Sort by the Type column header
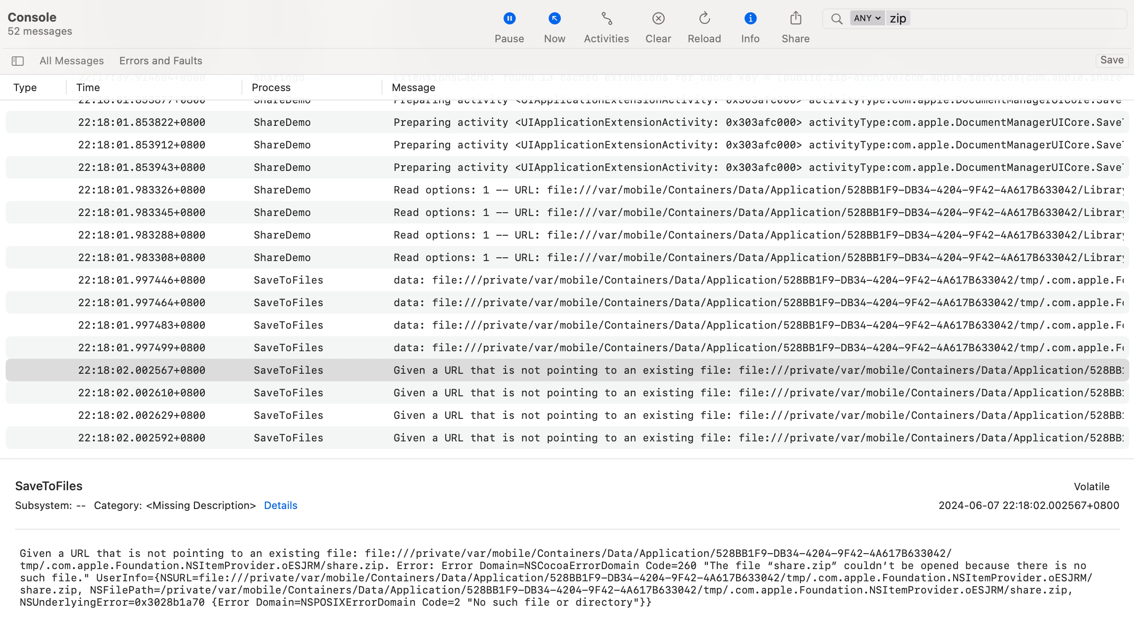Image resolution: width=1134 pixels, height=617 pixels. 25,88
